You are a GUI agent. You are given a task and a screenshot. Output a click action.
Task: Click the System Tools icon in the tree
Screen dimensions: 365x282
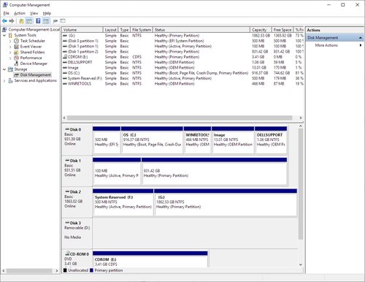10,35
